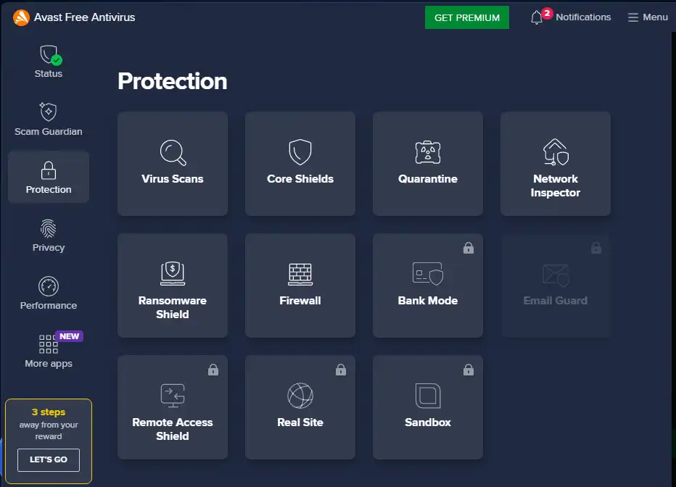Open Core Shields settings
Image resolution: width=676 pixels, height=487 pixels.
pyautogui.click(x=300, y=163)
